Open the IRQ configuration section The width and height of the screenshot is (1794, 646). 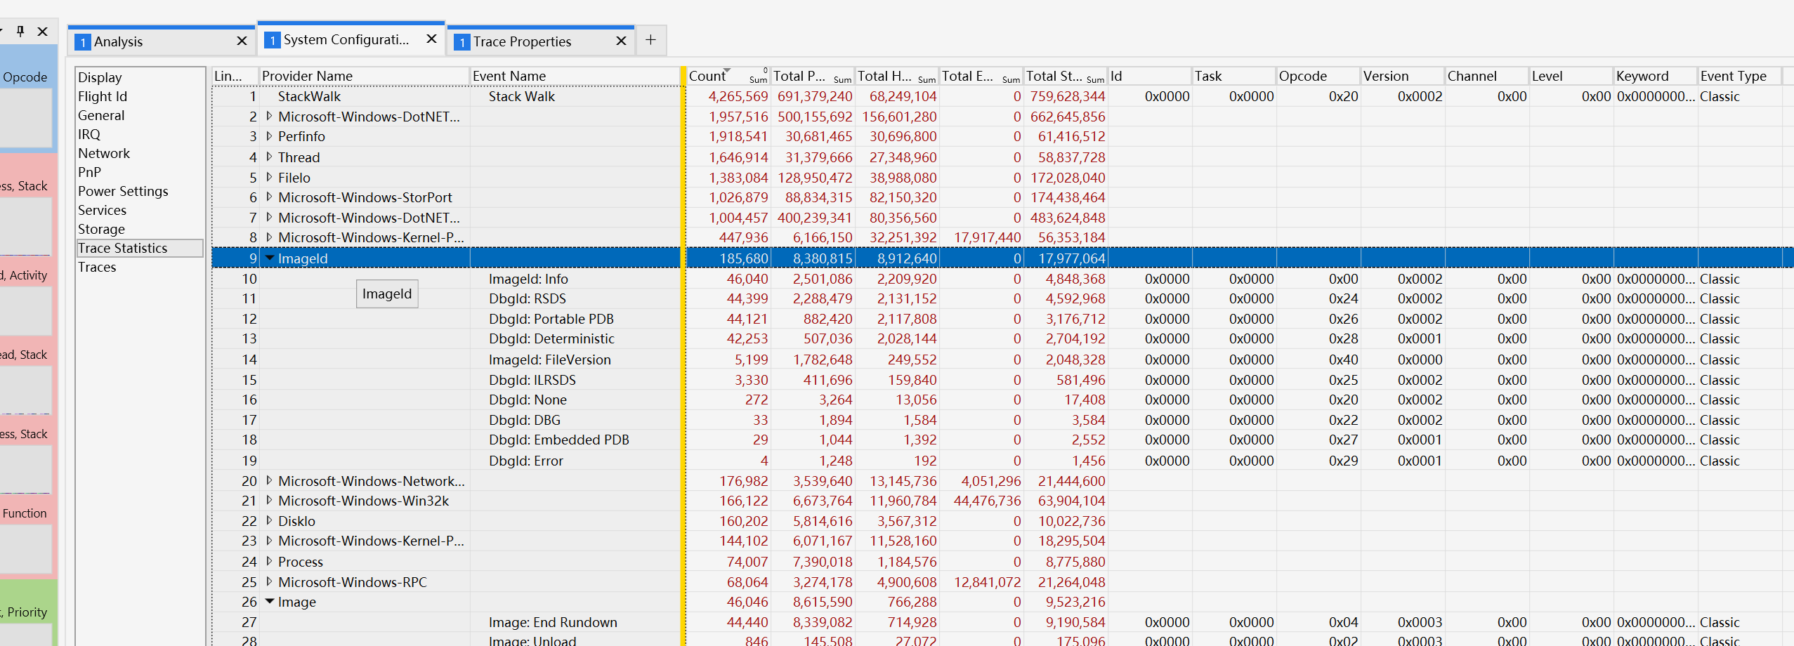coord(89,134)
